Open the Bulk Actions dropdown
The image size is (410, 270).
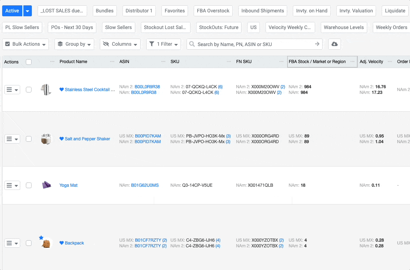pyautogui.click(x=25, y=44)
